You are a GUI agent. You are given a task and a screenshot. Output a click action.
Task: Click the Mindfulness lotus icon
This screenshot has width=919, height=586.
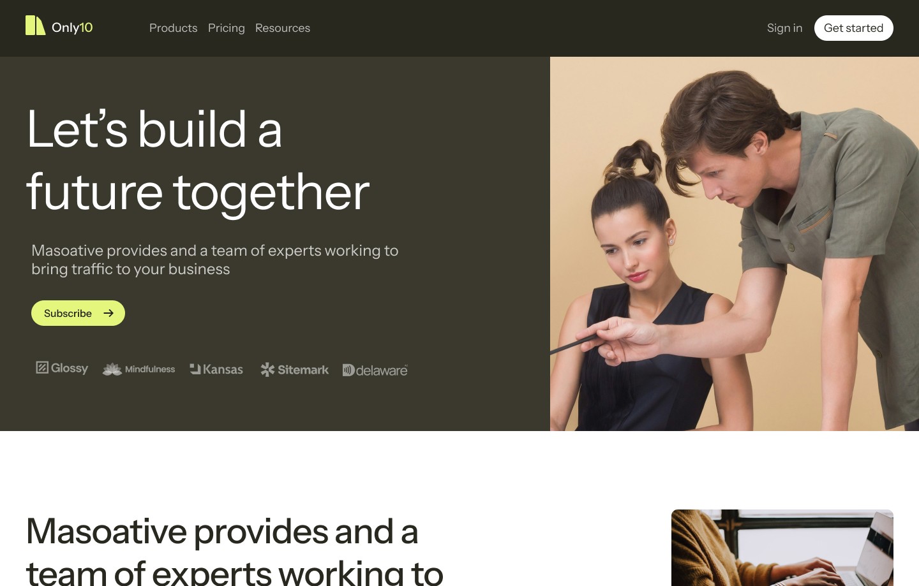click(x=112, y=369)
